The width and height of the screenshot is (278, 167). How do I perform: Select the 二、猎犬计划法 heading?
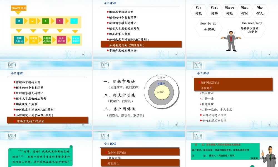[120, 95]
